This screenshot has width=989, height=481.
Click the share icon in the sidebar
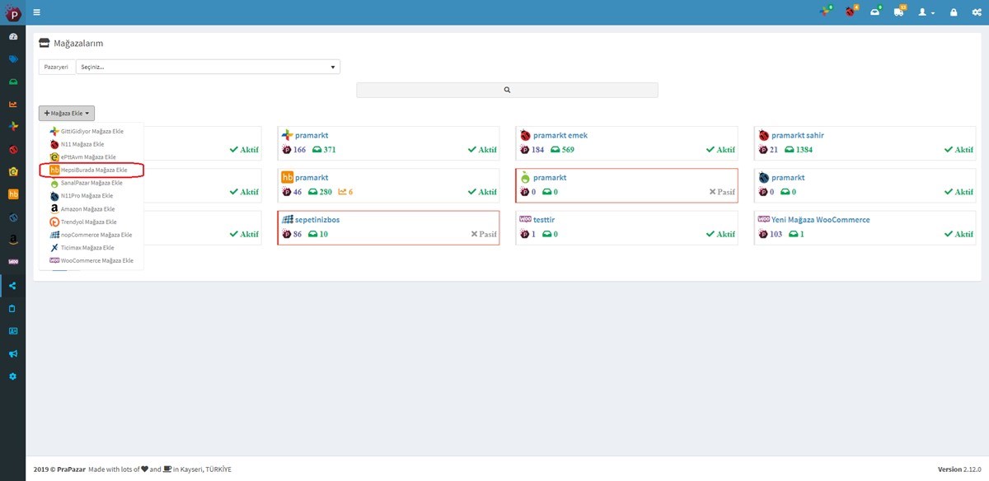click(12, 286)
